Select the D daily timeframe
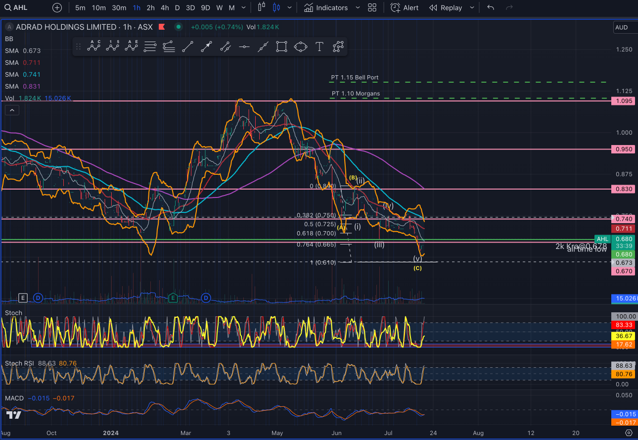 point(177,7)
